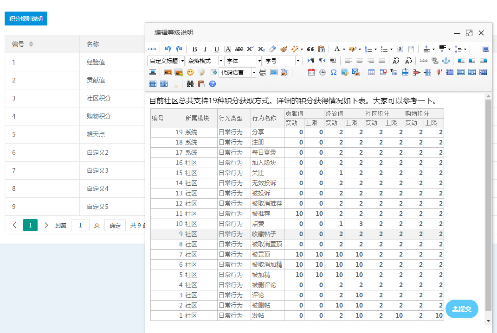This screenshot has height=333, width=497.
Task: Click 确定 pagination confirm button
Action: [x=115, y=226]
